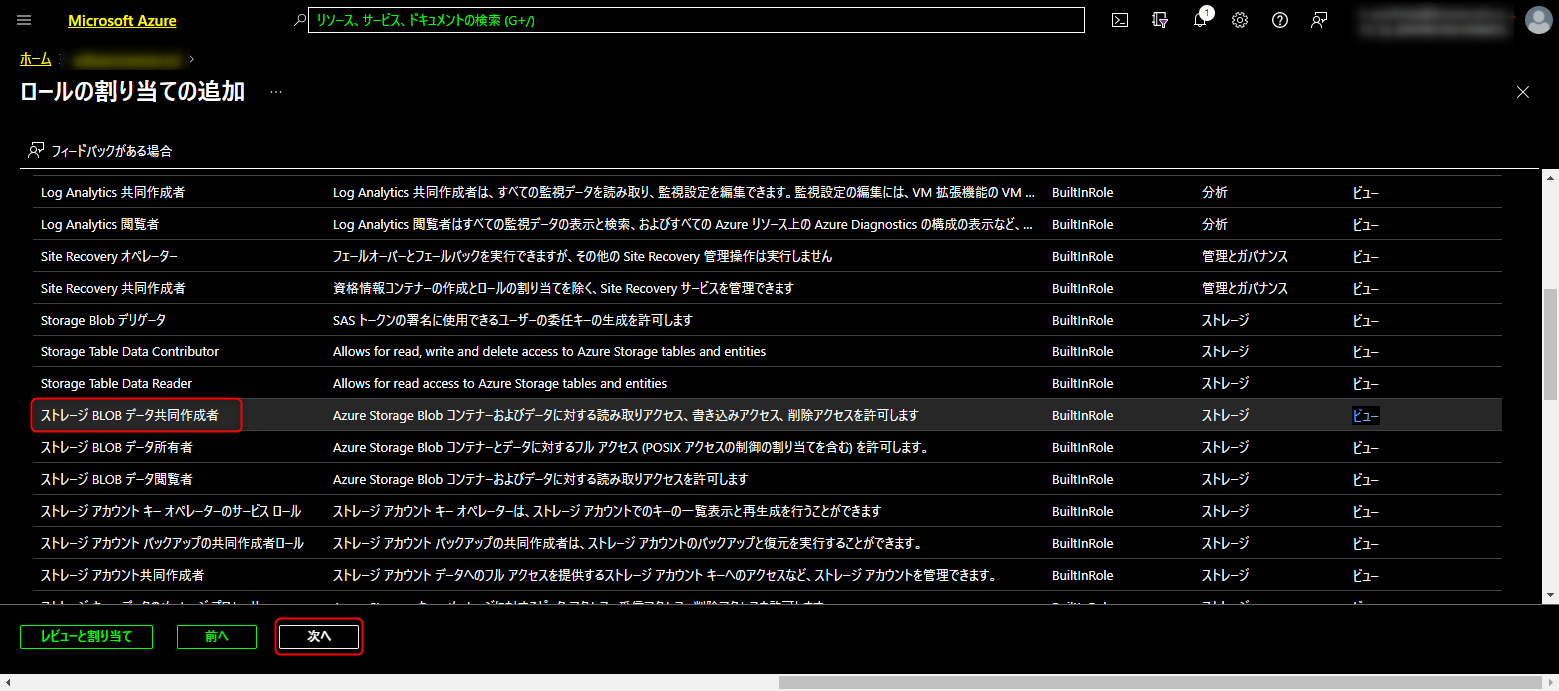Select the Site Recovery 共同作成者 role
The width and height of the screenshot is (1559, 691).
click(113, 288)
